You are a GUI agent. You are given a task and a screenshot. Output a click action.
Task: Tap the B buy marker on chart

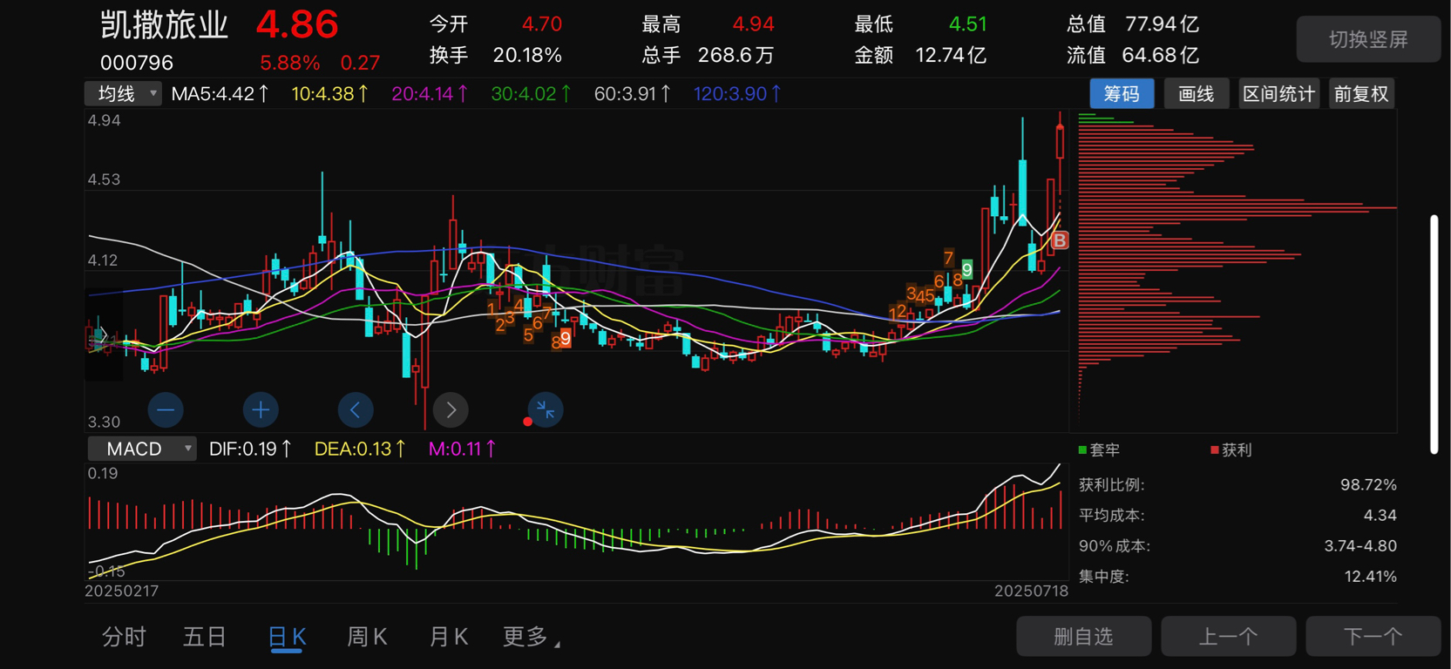click(x=1060, y=240)
